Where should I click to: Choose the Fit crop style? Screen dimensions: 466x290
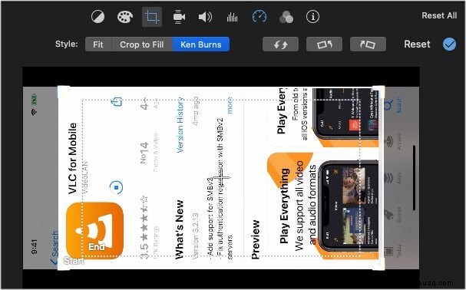[98, 44]
